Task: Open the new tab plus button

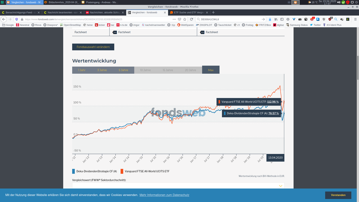Action: click(x=213, y=12)
